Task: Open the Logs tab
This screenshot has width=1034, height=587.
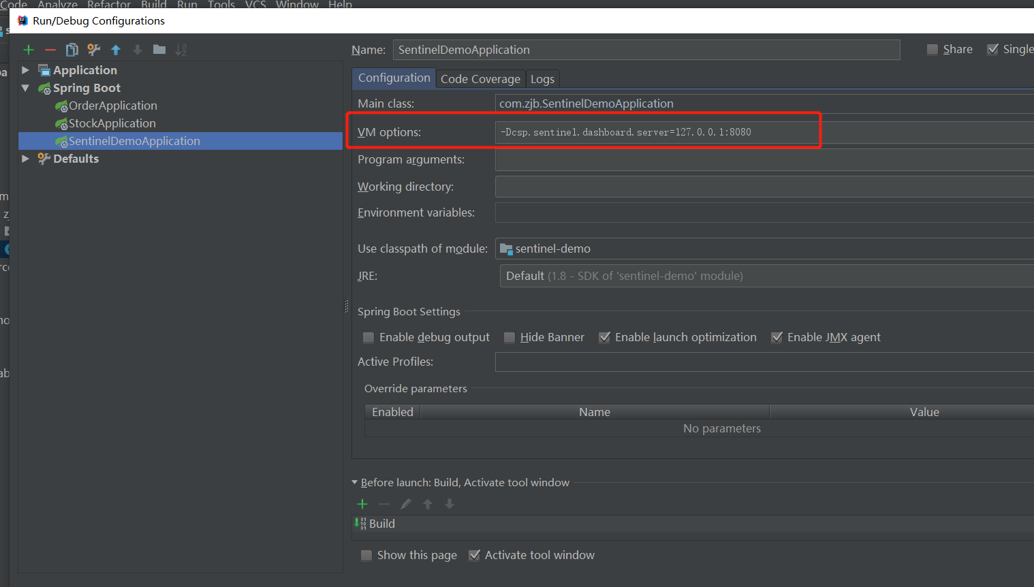Action: [x=542, y=78]
